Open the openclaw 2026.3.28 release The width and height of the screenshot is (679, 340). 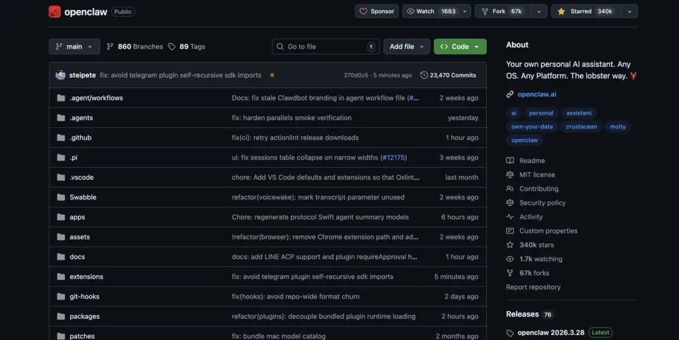tap(551, 333)
